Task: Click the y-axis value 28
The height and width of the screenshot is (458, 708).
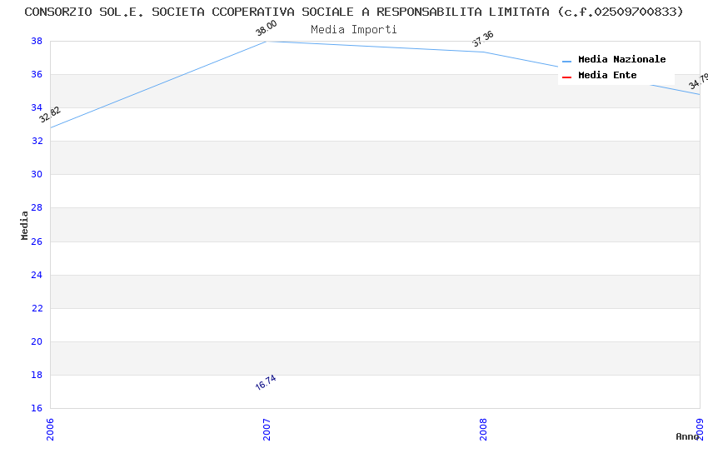Action: click(37, 208)
